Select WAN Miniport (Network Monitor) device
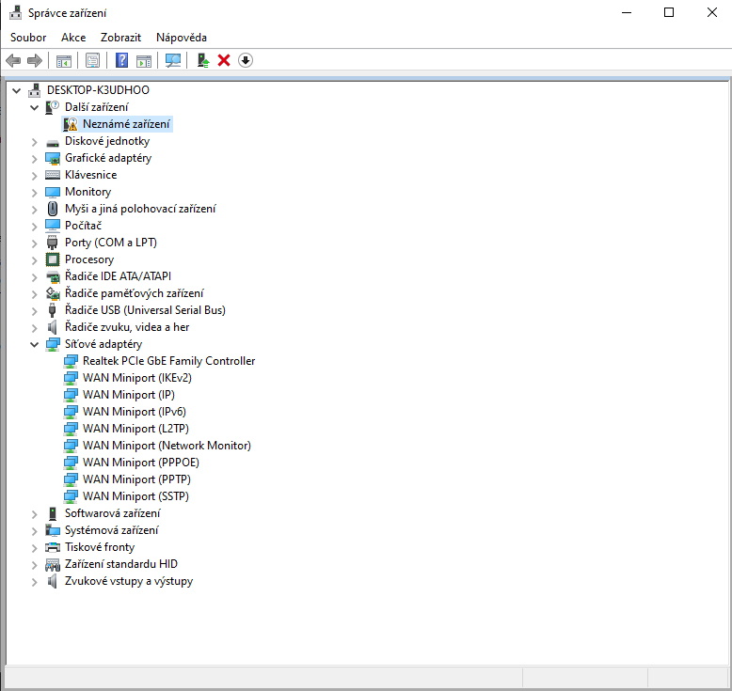Image resolution: width=732 pixels, height=691 pixels. point(167,446)
